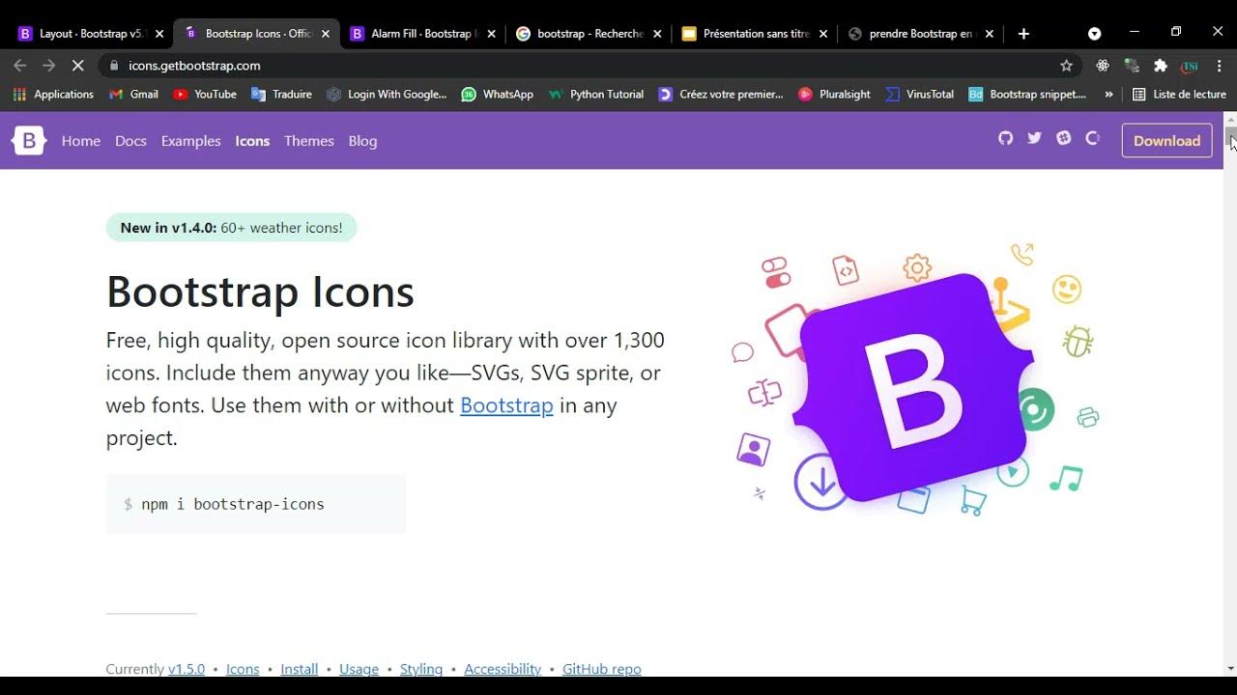Open a new tab with the plus button
The width and height of the screenshot is (1237, 695).
(1023, 34)
